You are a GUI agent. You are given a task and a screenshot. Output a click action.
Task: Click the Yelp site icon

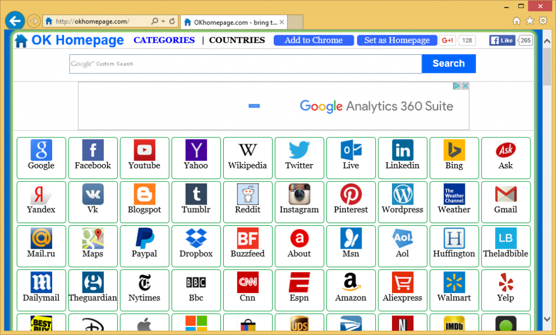506,283
